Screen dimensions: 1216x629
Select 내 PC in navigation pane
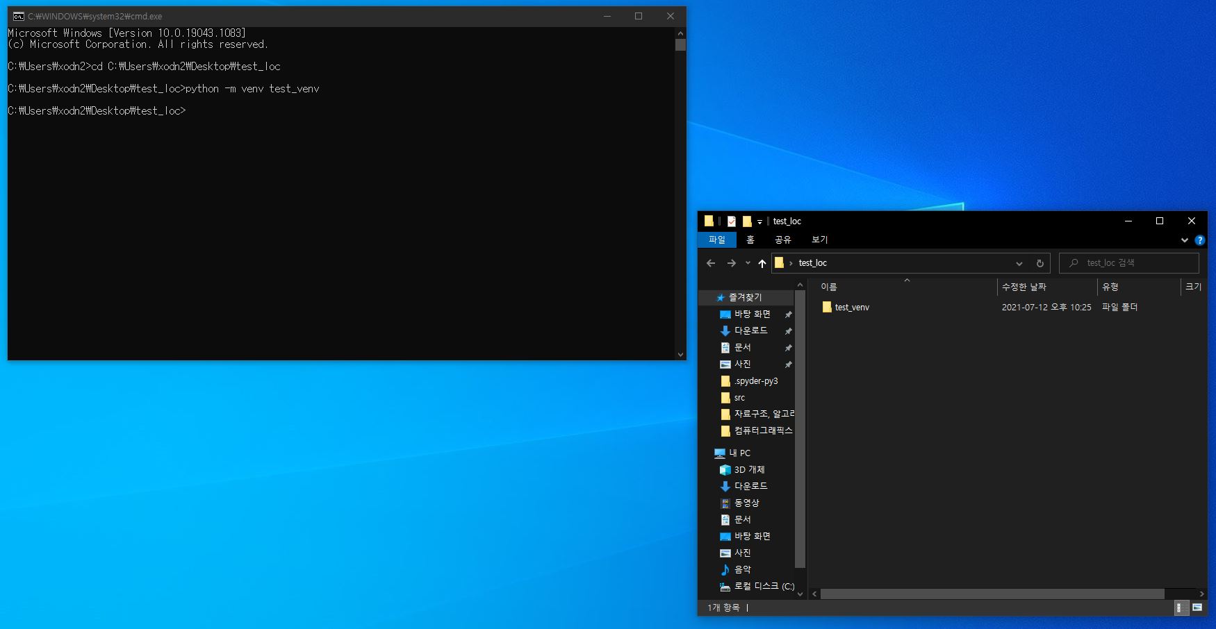[x=739, y=453]
